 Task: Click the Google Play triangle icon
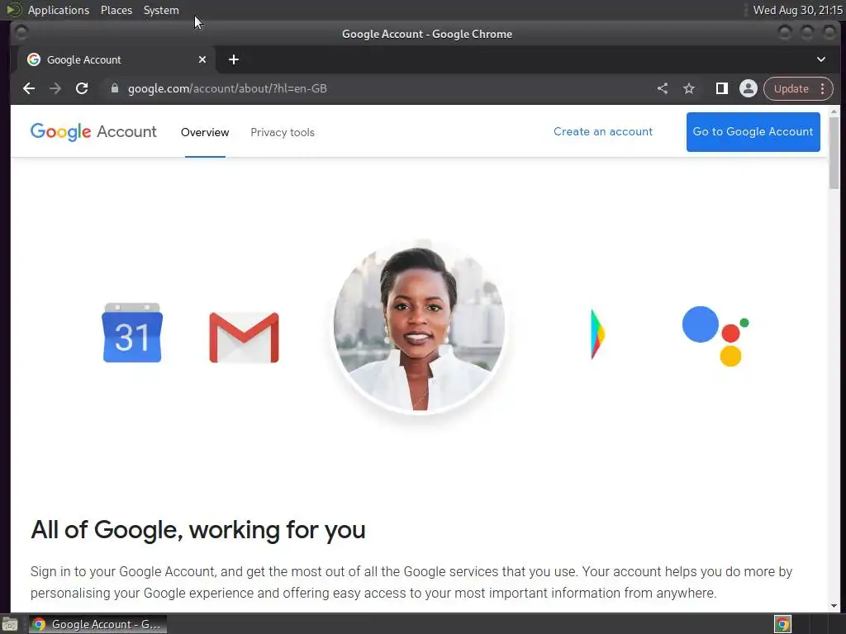598,334
